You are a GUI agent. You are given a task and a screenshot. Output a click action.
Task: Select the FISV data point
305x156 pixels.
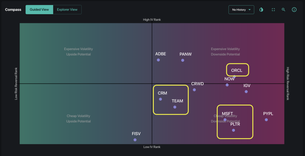pyautogui.click(x=135, y=140)
